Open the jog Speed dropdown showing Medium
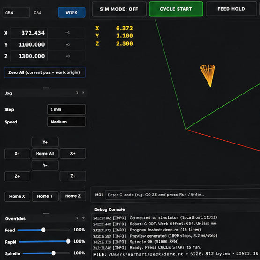260x260 pixels. [x=67, y=122]
